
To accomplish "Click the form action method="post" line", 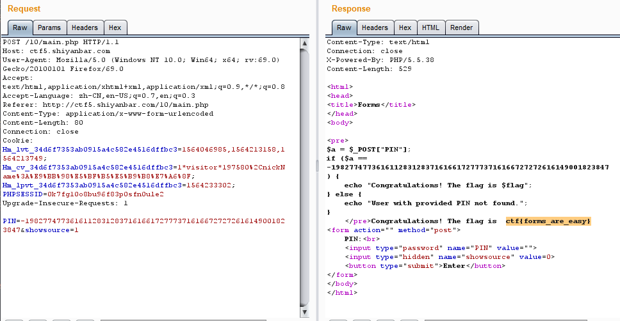I will click(x=394, y=230).
